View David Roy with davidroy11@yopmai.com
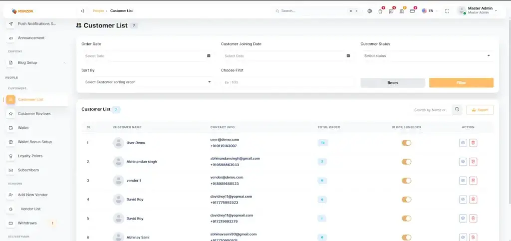 tap(463, 199)
